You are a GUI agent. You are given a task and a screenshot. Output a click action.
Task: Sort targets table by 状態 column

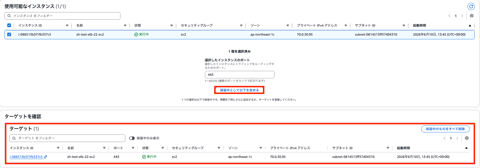(x=163, y=148)
